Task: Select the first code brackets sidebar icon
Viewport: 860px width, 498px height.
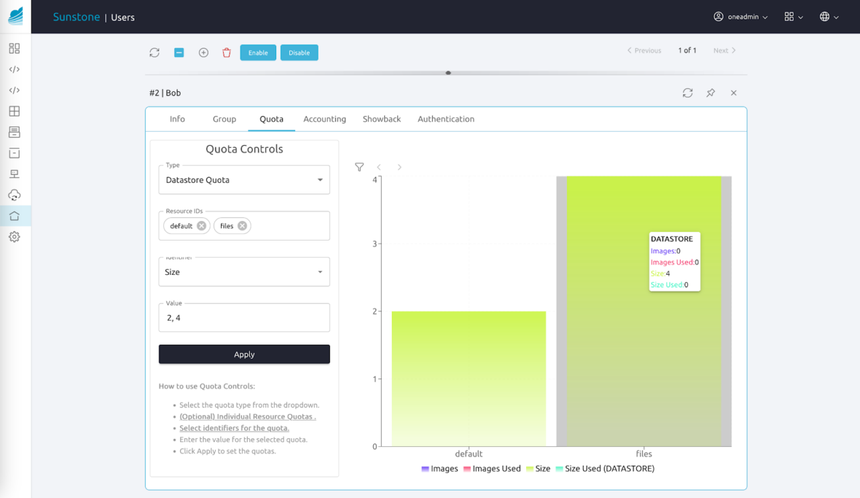Action: pos(13,69)
